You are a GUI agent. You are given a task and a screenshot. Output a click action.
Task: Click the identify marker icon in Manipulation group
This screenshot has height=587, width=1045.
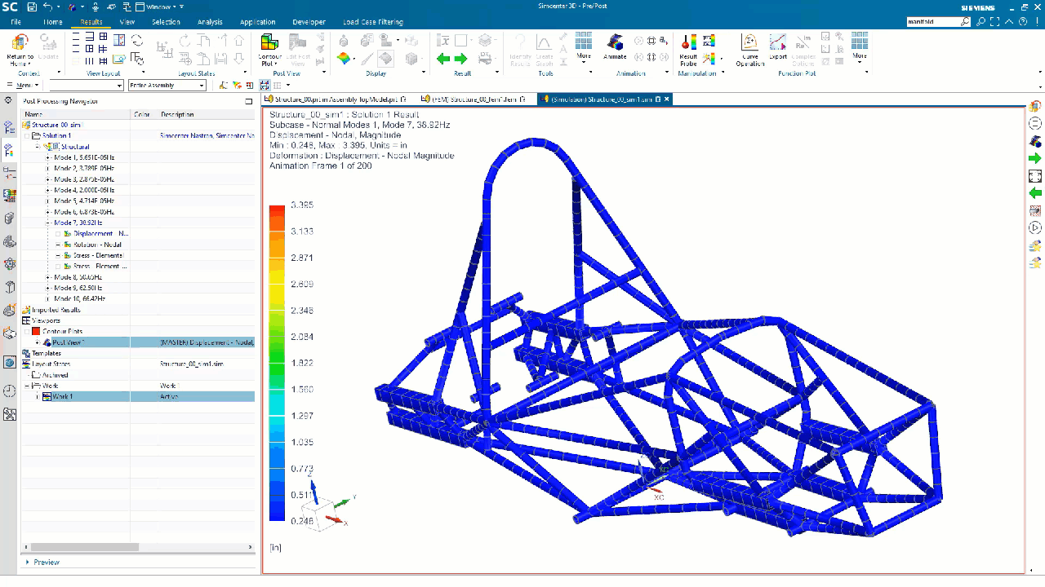pos(710,42)
